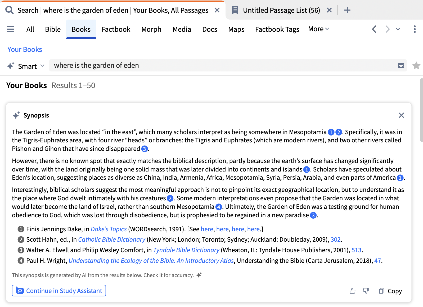This screenshot has height=307, width=423.
Task: Copy the synopsis text
Action: pyautogui.click(x=390, y=291)
